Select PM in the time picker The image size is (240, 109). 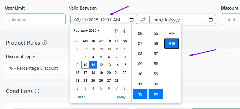[x=172, y=33]
